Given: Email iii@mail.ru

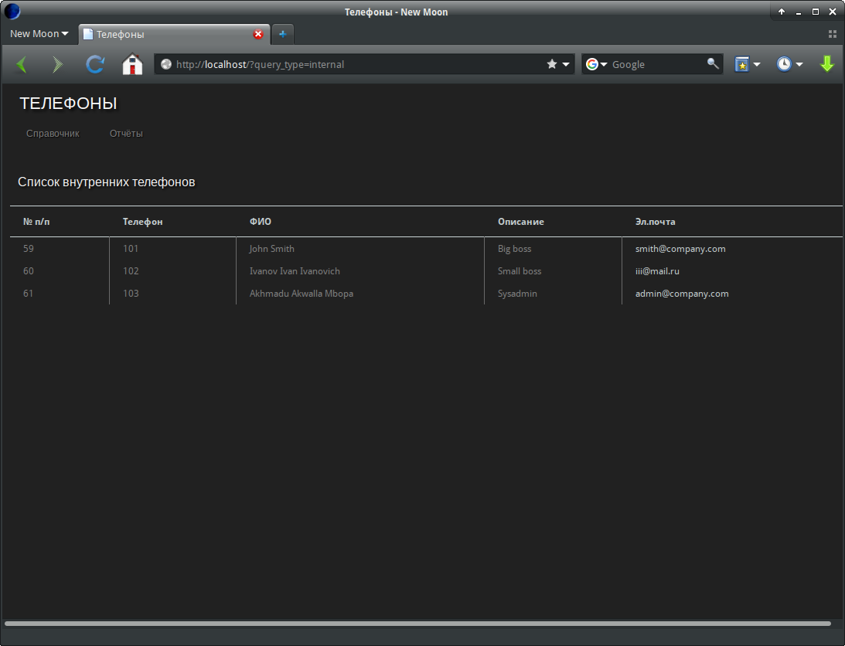Looking at the screenshot, I should coord(657,271).
